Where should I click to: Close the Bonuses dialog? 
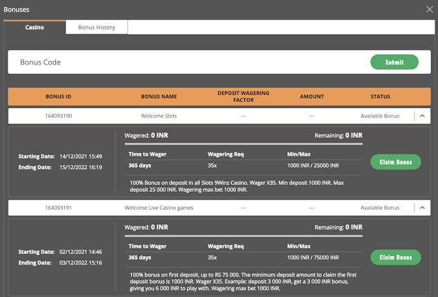[429, 10]
